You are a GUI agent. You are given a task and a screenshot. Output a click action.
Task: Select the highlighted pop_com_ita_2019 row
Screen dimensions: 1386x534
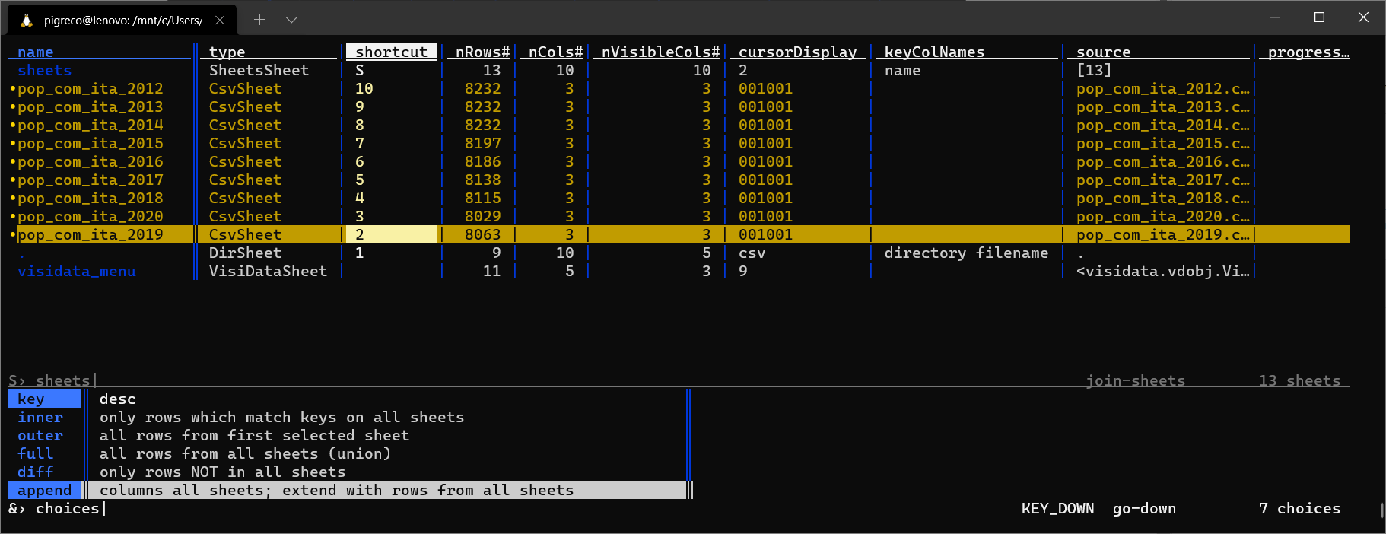[90, 235]
